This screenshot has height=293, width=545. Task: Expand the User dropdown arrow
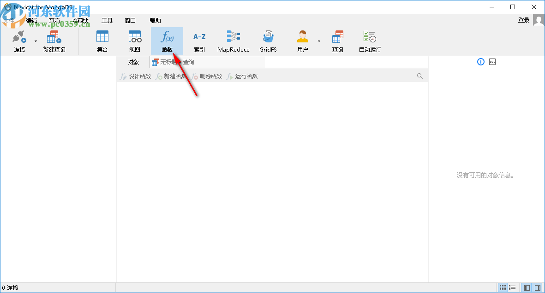coord(319,41)
